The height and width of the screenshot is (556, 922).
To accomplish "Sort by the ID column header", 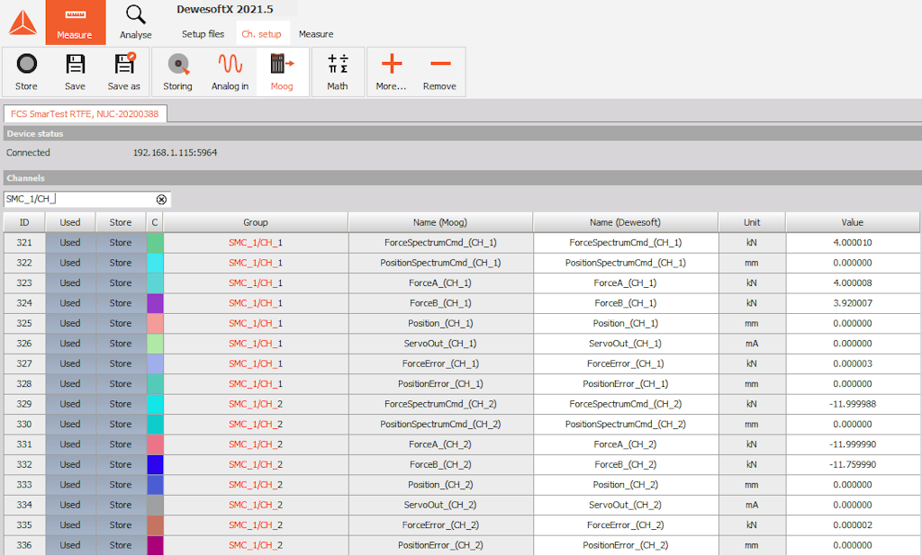I will tap(24, 222).
